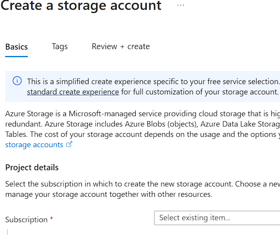Click the Create a storage account title

(81, 6)
